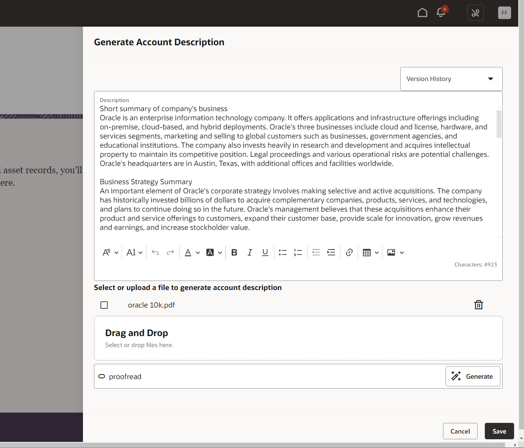Image resolution: width=524 pixels, height=448 pixels.
Task: Check the oracle 10k.pdf checkbox
Action: [x=104, y=305]
